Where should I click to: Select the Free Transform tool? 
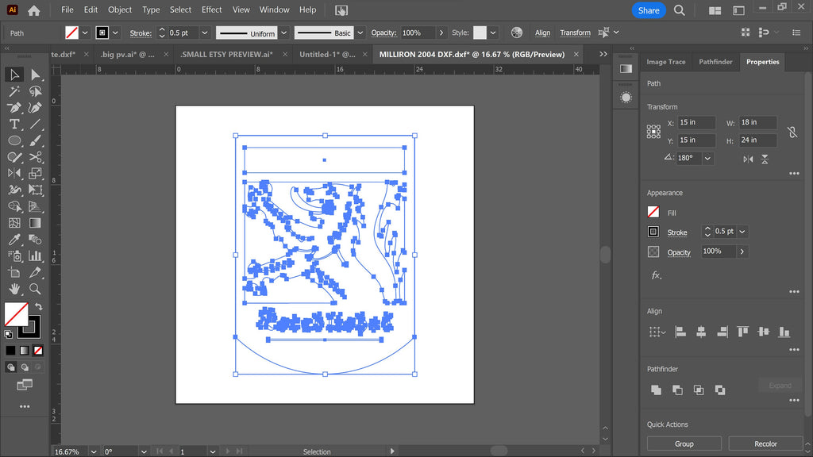click(x=35, y=190)
